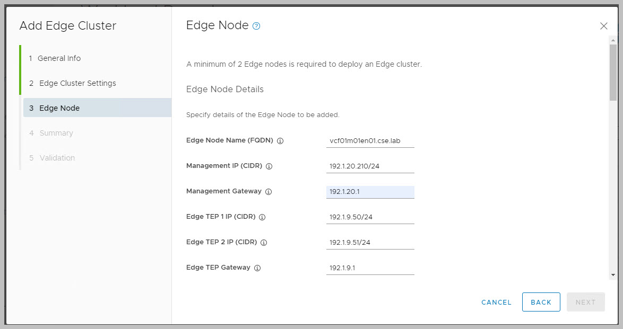
Task: Click the help icon beside Edge Node title
Action: [256, 26]
